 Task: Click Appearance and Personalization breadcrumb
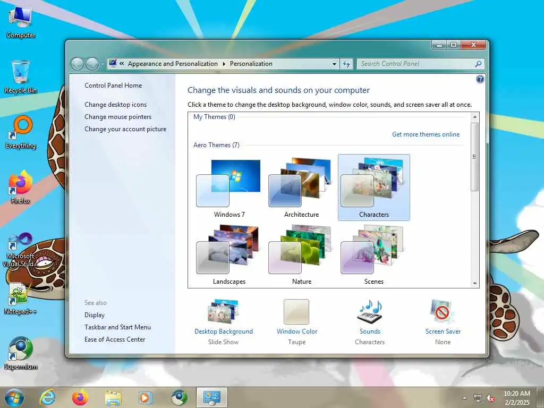click(173, 64)
